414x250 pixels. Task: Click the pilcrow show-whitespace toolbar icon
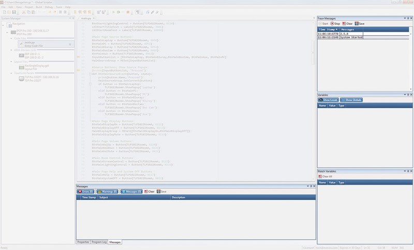138,12
